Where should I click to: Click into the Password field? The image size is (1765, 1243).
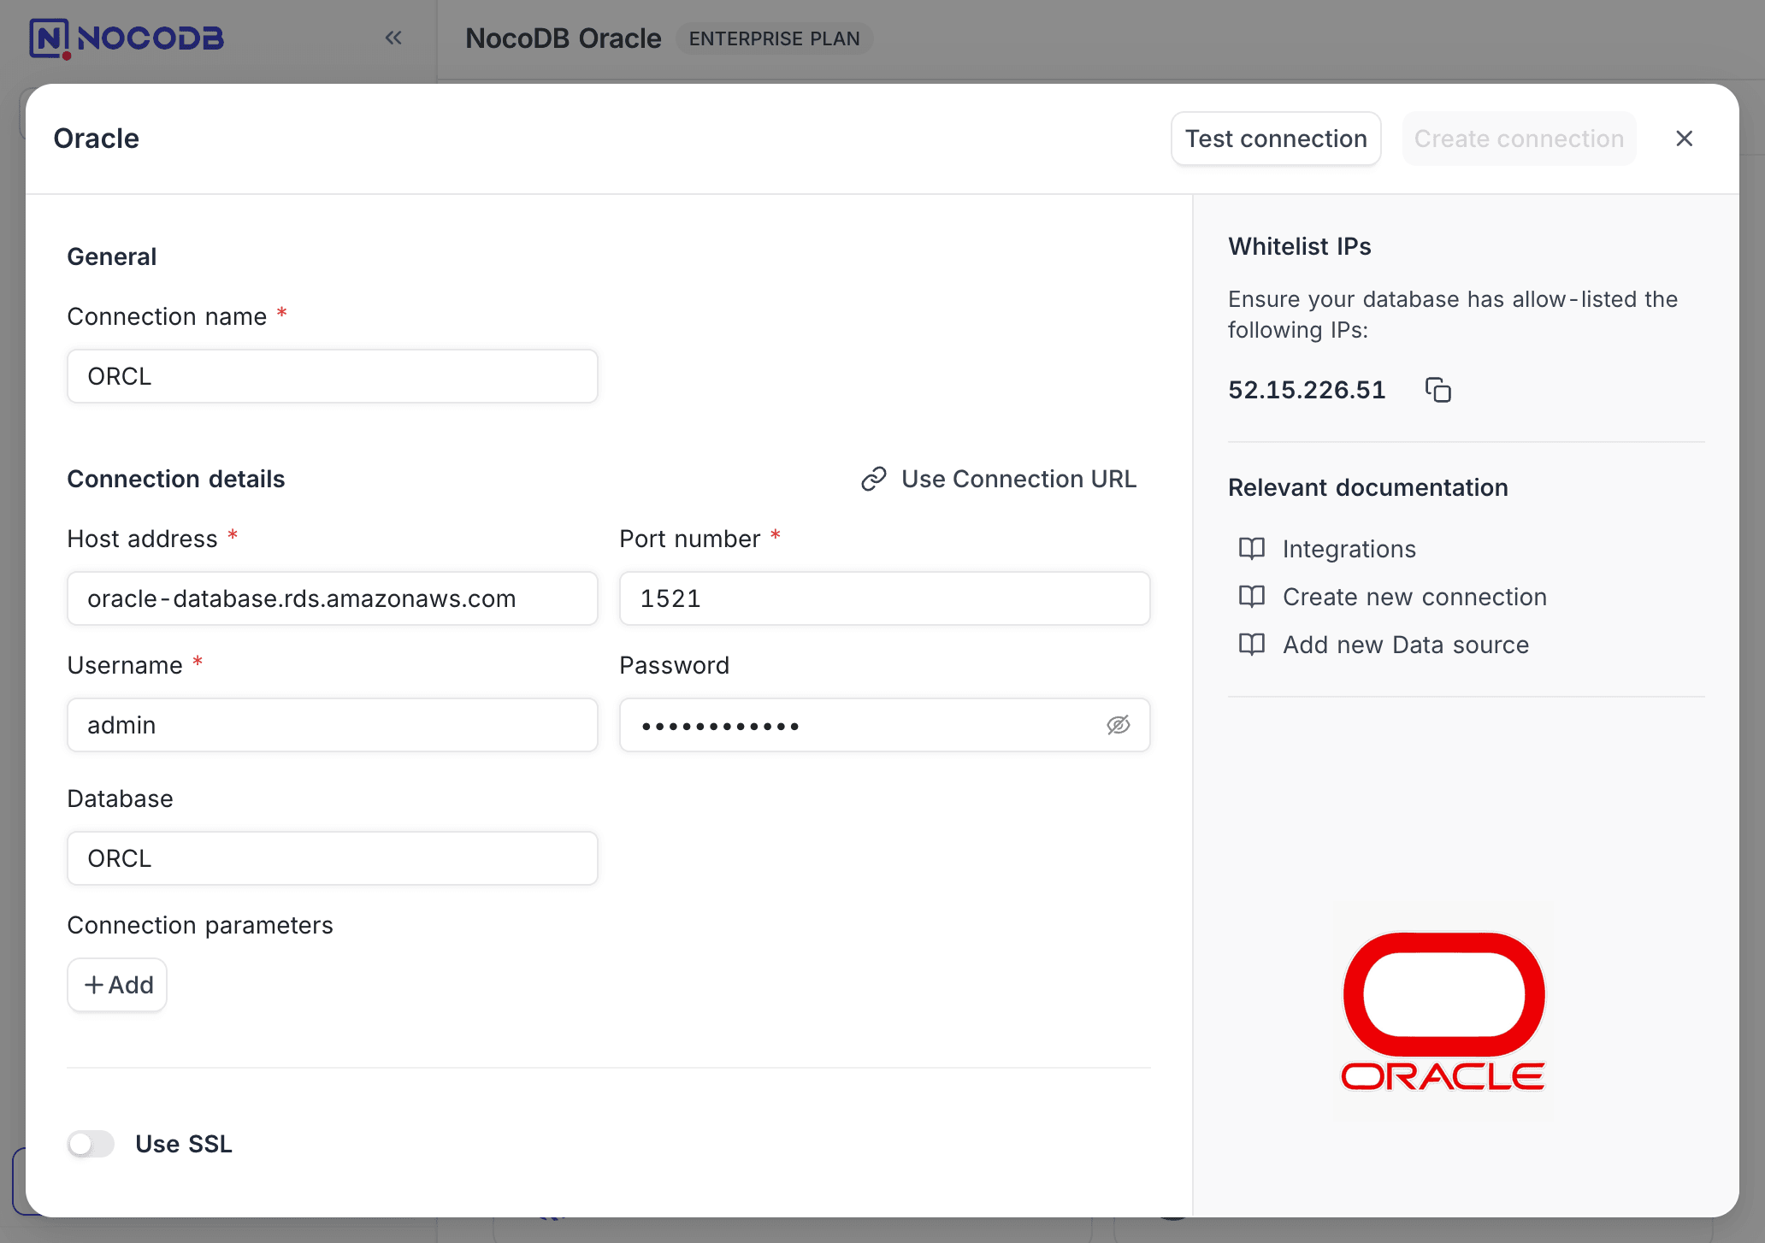tap(885, 725)
